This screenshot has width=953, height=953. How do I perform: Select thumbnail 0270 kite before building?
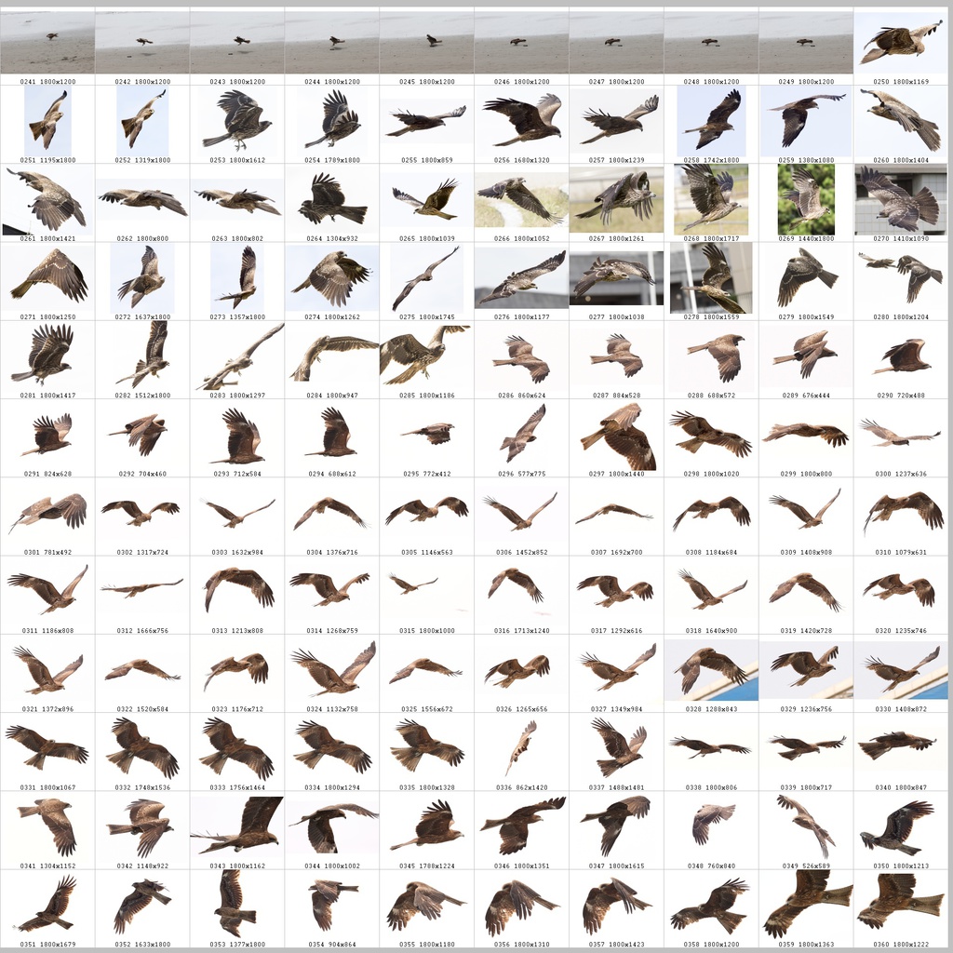pos(901,199)
